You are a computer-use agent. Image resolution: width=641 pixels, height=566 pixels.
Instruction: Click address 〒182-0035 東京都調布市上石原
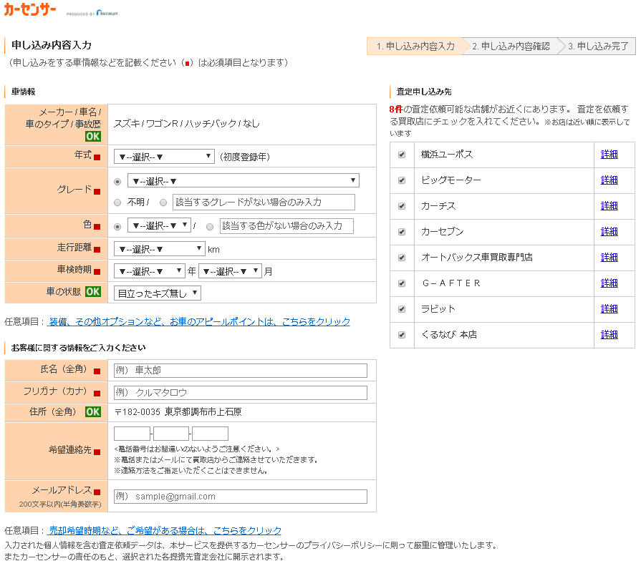click(x=178, y=411)
